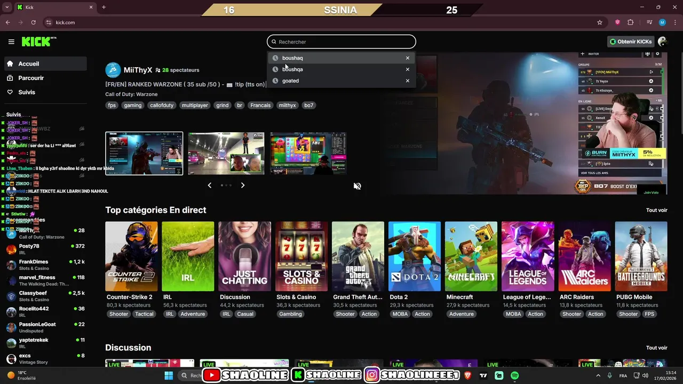This screenshot has width=683, height=384.
Task: Click Tactical tag under Counter-Strike 2
Action: [144, 314]
